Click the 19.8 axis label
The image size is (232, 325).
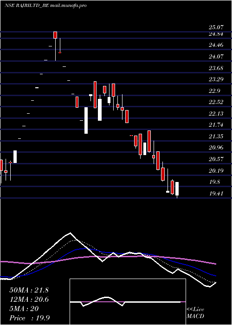coord(214,182)
